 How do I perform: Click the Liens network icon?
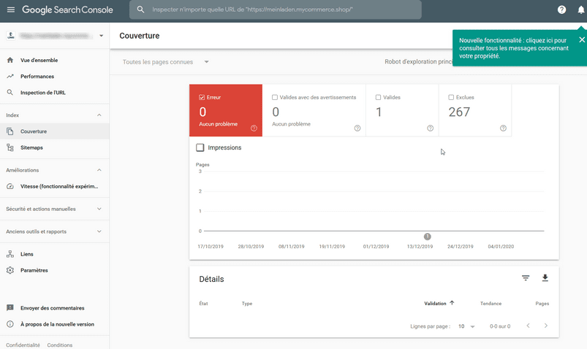tap(10, 254)
